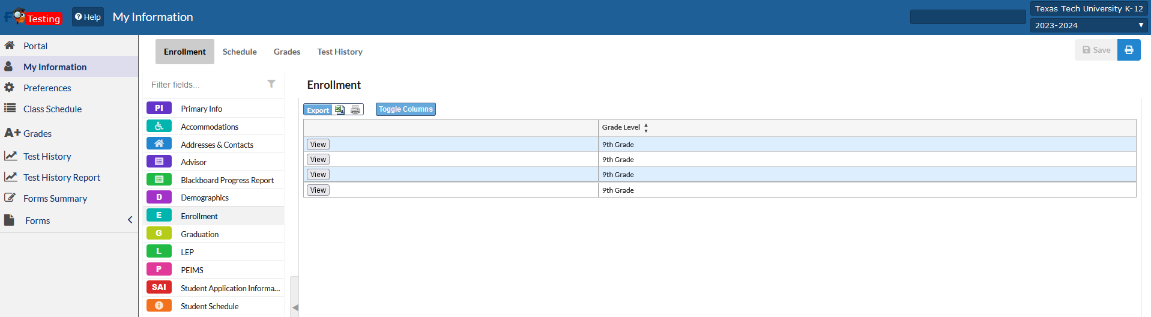1151x317 pixels.
Task: Switch to the Test History tab
Action: [339, 52]
